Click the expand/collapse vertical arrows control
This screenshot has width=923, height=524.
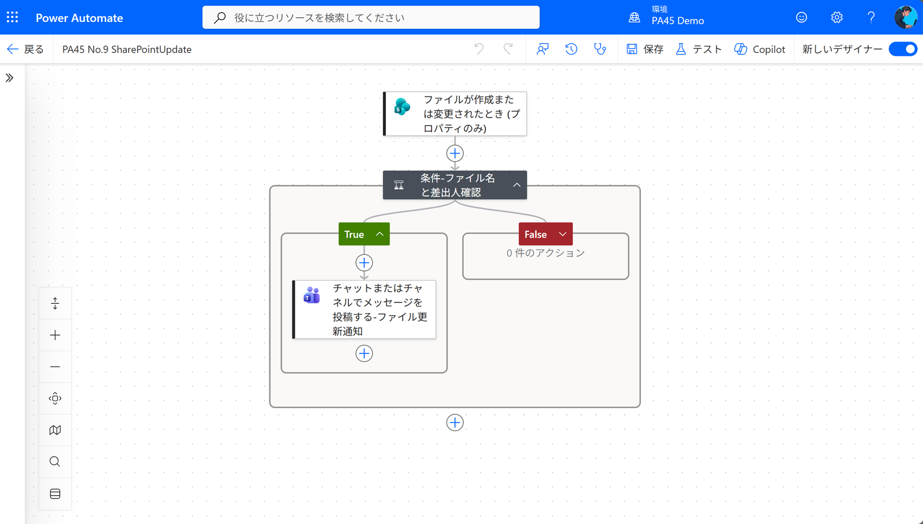click(x=55, y=303)
